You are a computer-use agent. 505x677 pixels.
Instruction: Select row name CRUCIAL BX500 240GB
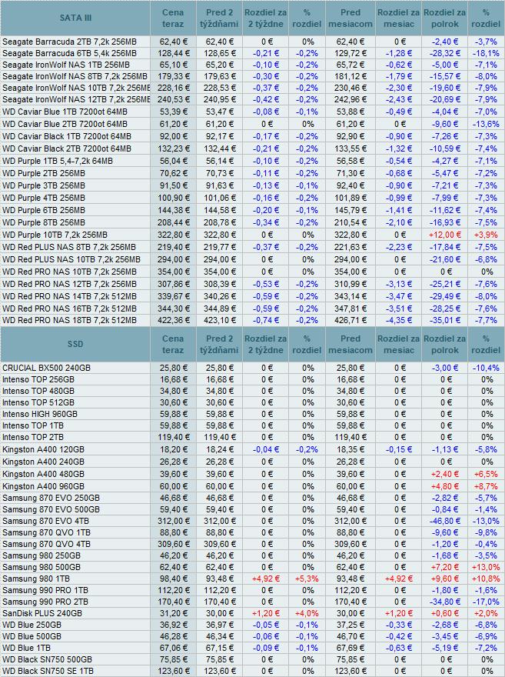coord(47,369)
